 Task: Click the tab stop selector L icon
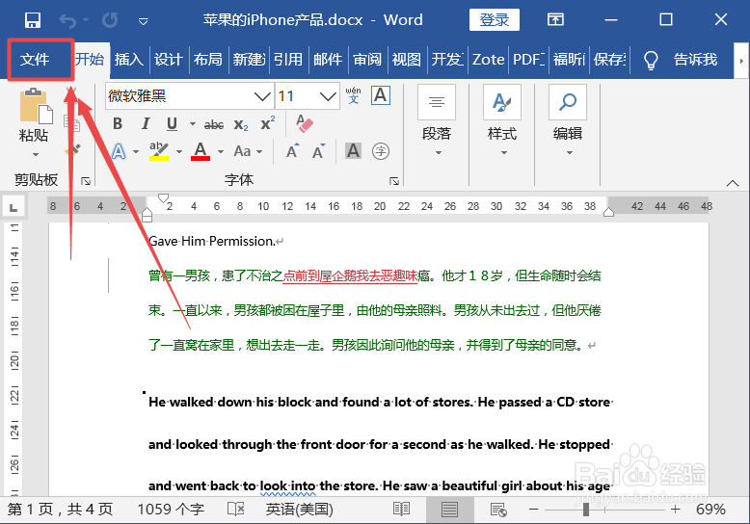pyautogui.click(x=13, y=207)
